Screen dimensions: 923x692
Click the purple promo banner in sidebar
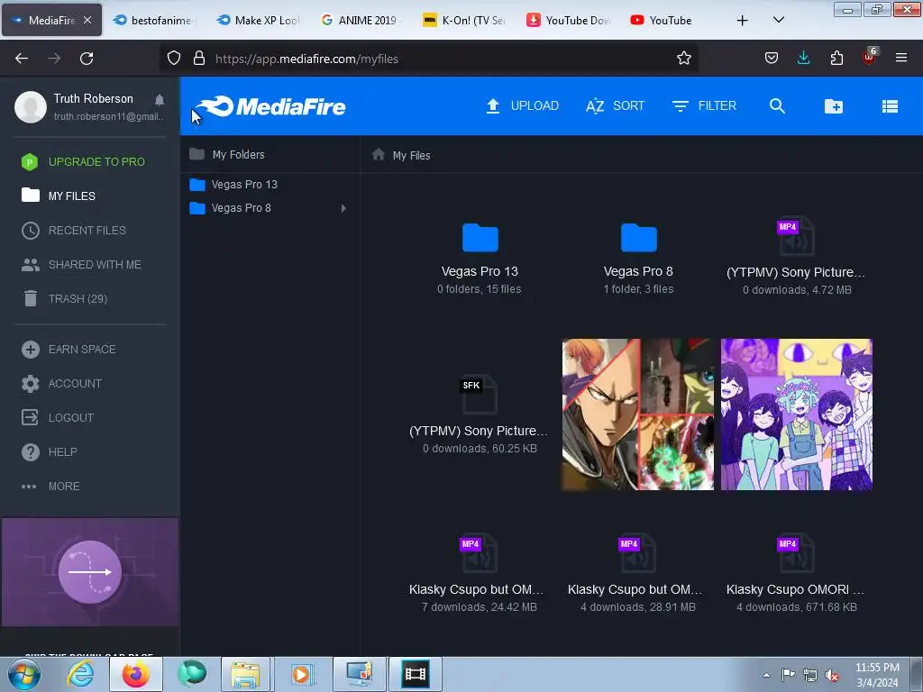pyautogui.click(x=90, y=572)
